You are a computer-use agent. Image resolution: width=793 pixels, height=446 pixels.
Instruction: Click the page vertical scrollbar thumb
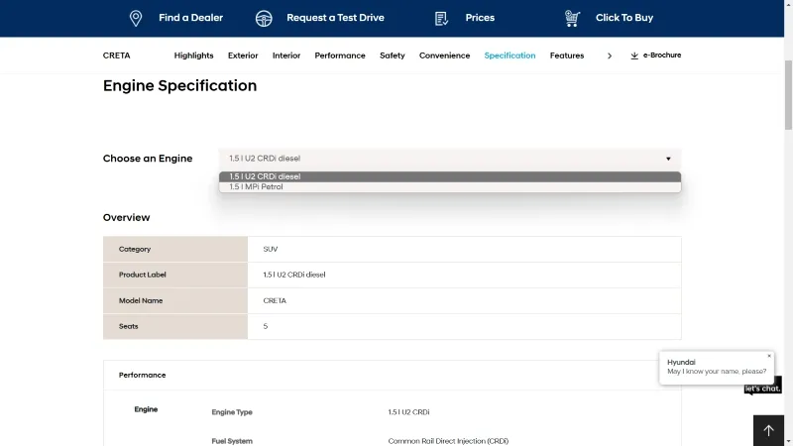[x=788, y=94]
